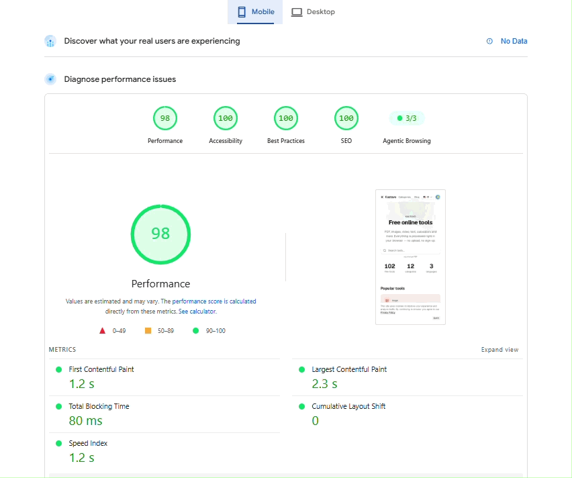
Task: Click the Diagnose performance issues icon
Action: pos(50,79)
